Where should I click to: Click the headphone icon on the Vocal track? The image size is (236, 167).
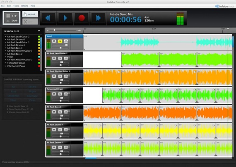tap(66, 41)
